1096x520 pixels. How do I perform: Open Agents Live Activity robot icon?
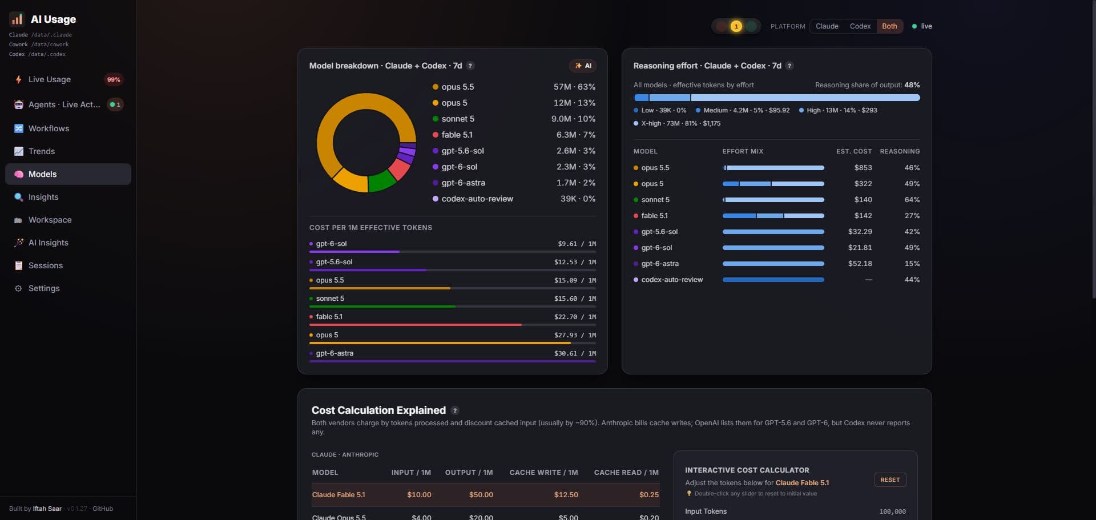(19, 104)
